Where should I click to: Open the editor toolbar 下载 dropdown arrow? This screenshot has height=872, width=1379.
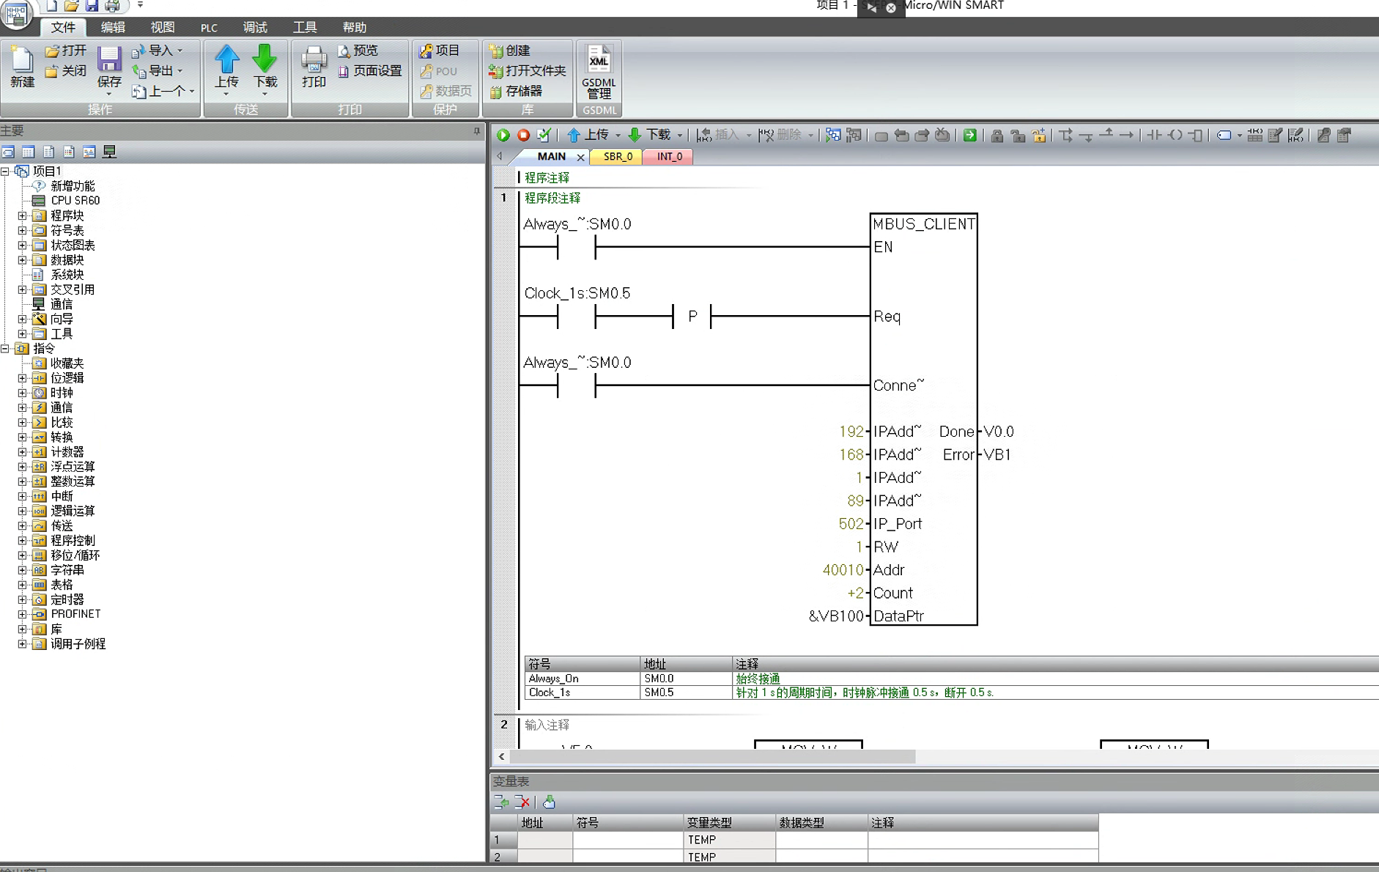coord(679,135)
